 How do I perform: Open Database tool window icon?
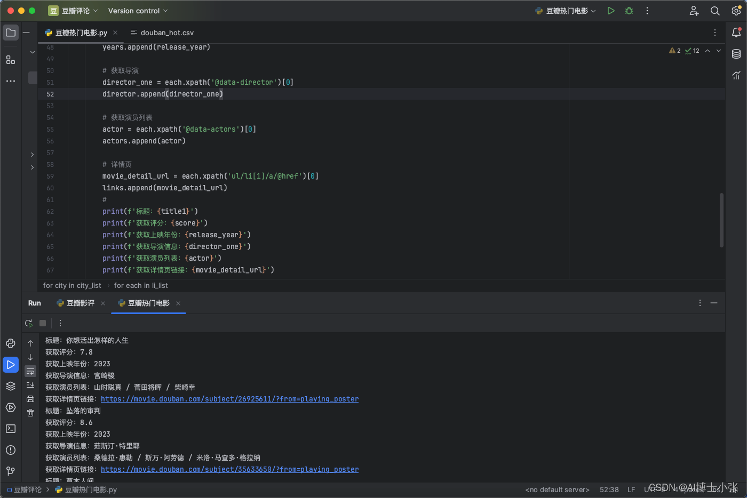(x=736, y=54)
